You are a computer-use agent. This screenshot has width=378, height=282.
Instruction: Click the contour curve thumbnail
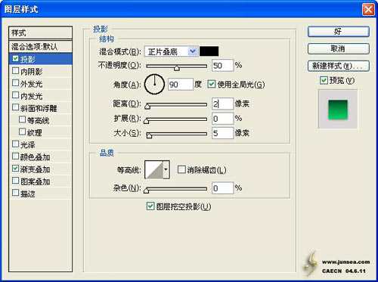click(x=154, y=169)
